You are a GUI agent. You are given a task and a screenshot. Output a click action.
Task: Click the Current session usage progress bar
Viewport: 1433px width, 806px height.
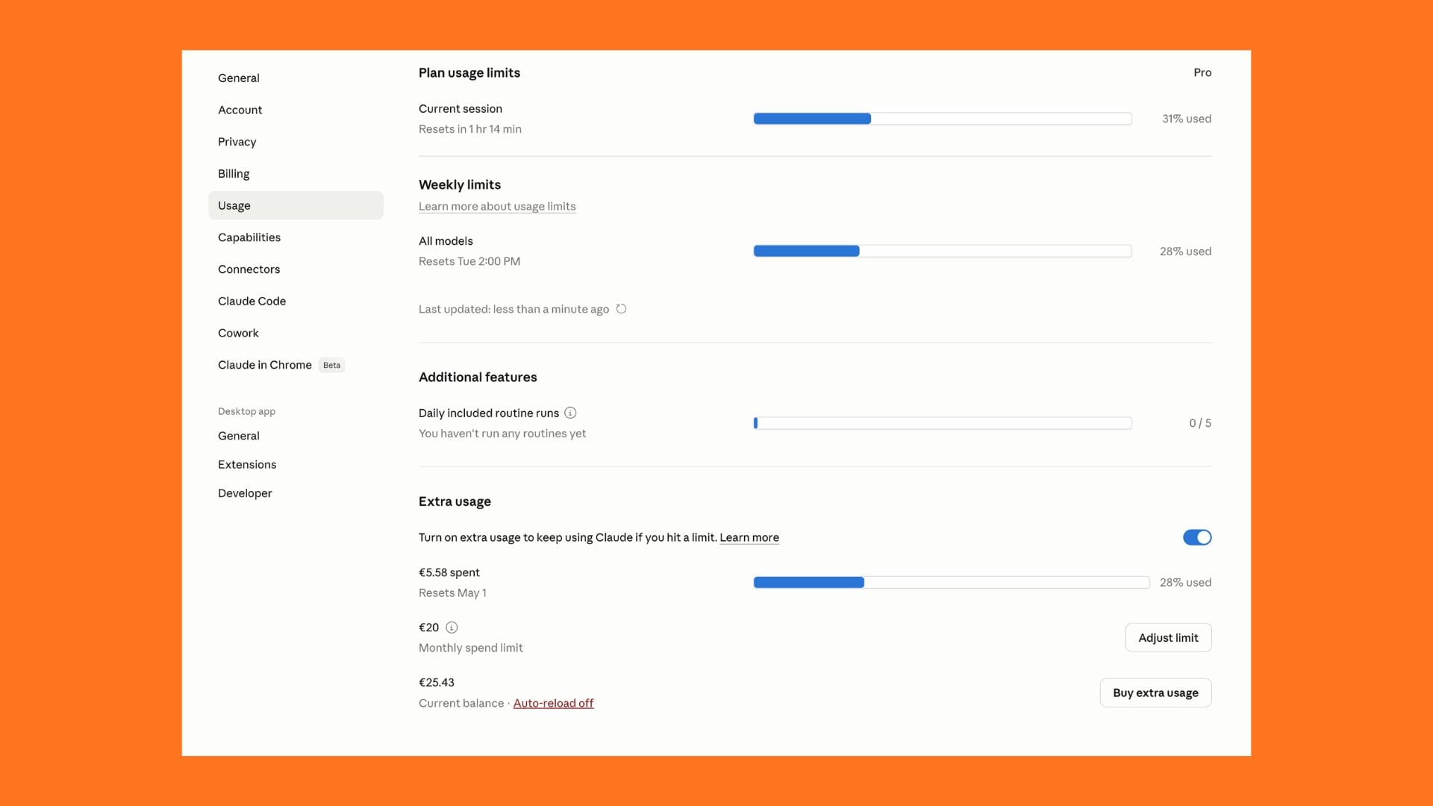(x=942, y=119)
